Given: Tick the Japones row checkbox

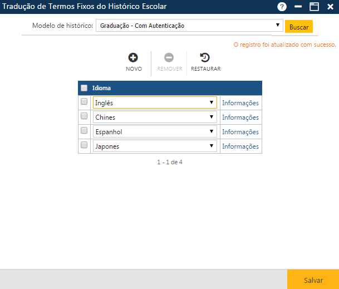Looking at the screenshot, I should tap(84, 145).
